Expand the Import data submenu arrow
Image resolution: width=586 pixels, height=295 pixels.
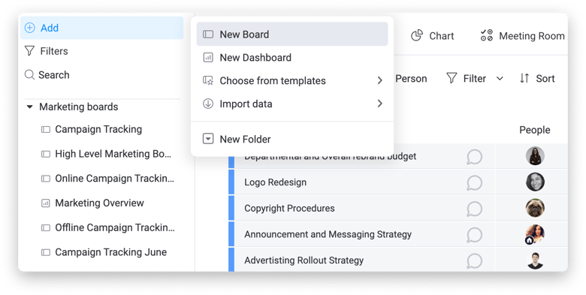click(x=379, y=104)
